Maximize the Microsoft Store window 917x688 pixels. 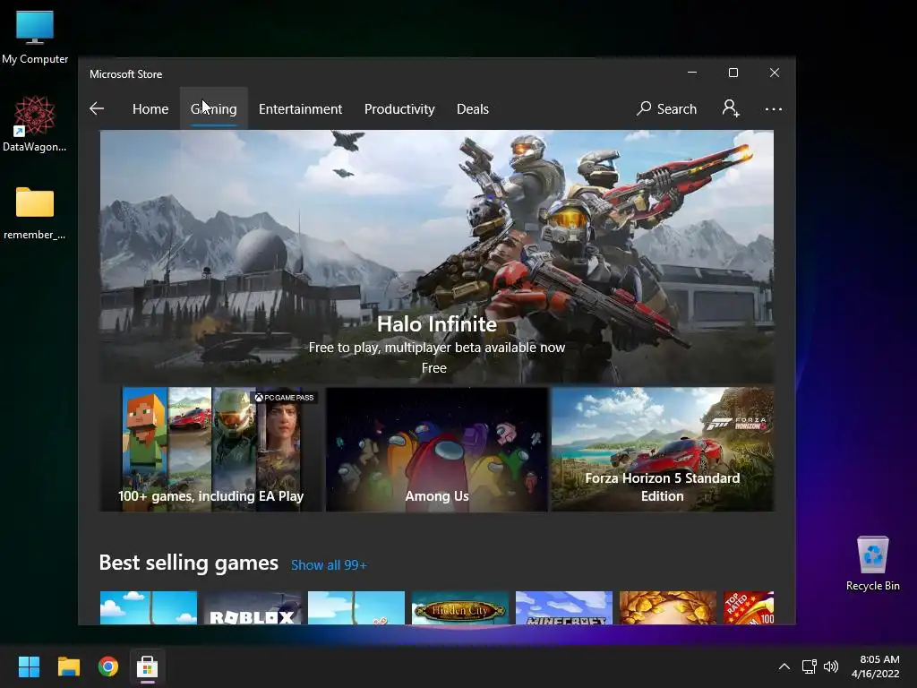(x=733, y=73)
